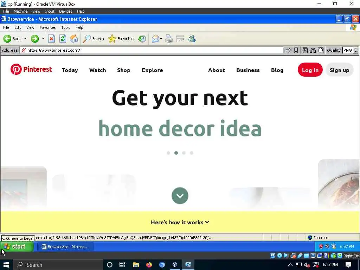Screen dimensions: 360x270
Task: Open the Favorites pane with the star
Action: [x=121, y=39]
